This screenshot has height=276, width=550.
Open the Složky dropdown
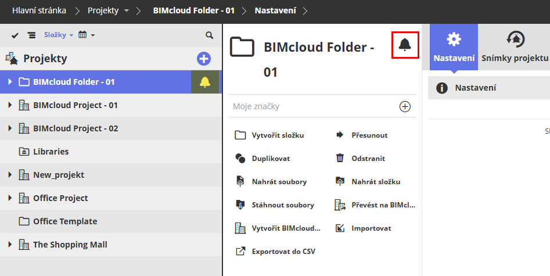(x=59, y=35)
